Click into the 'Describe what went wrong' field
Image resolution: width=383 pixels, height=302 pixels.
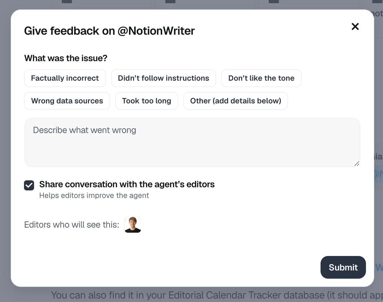[x=192, y=142]
